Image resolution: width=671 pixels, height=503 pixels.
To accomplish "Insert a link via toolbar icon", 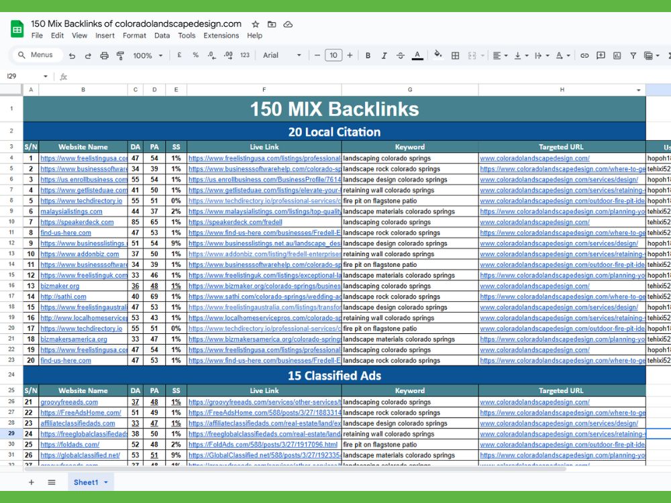I will coord(584,55).
